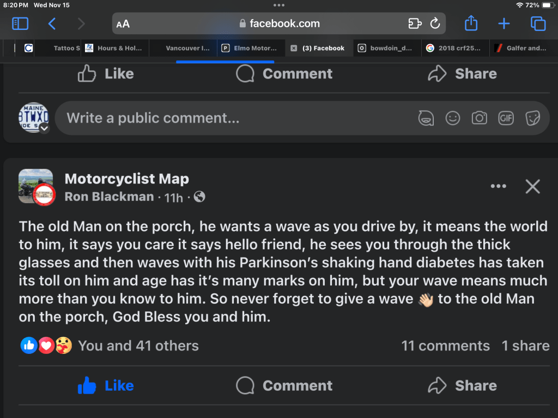Open AA text size reader menu
This screenshot has width=558, height=418.
point(123,24)
